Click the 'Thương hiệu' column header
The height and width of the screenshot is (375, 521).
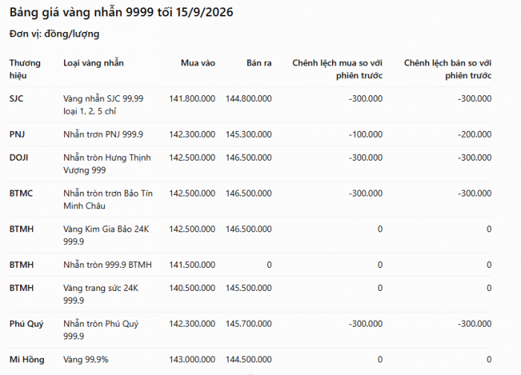point(25,69)
